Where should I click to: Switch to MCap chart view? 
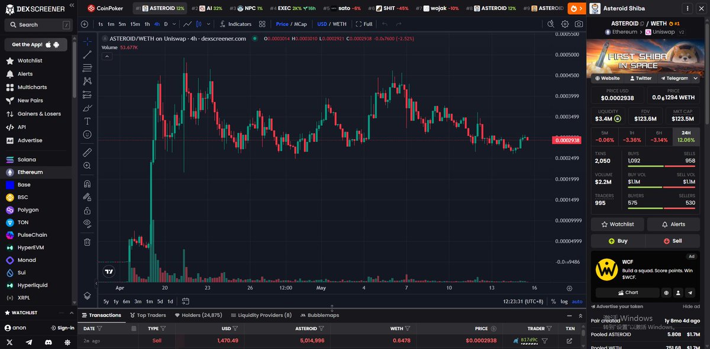click(302, 24)
